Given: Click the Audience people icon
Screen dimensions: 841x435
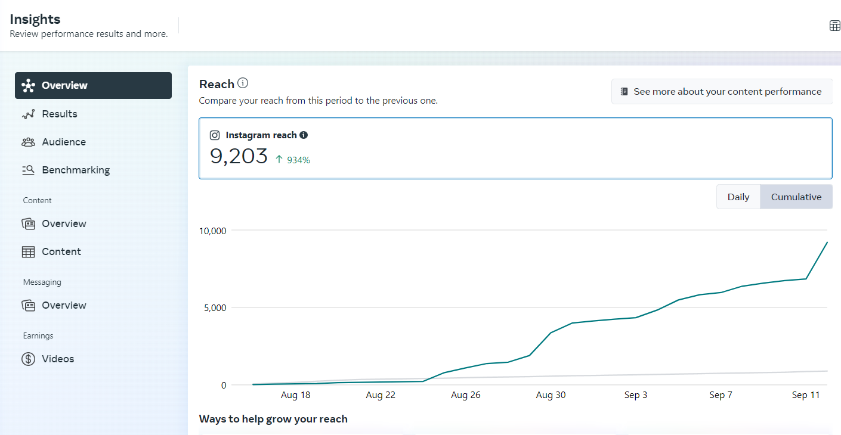Looking at the screenshot, I should (x=28, y=142).
